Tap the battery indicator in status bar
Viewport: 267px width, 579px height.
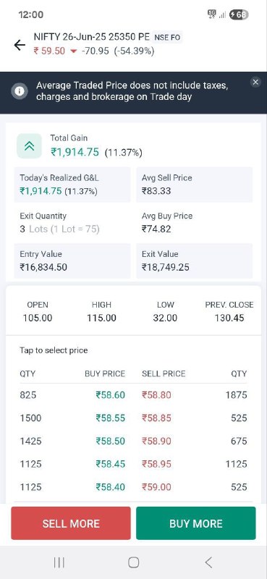pyautogui.click(x=239, y=14)
